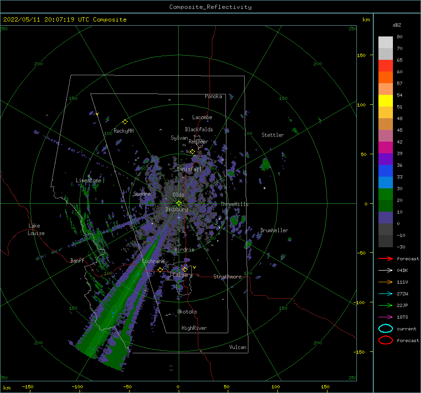Click the -100 km tick on bottom axis
Viewport: 421px width, 393px height.
pyautogui.click(x=77, y=386)
